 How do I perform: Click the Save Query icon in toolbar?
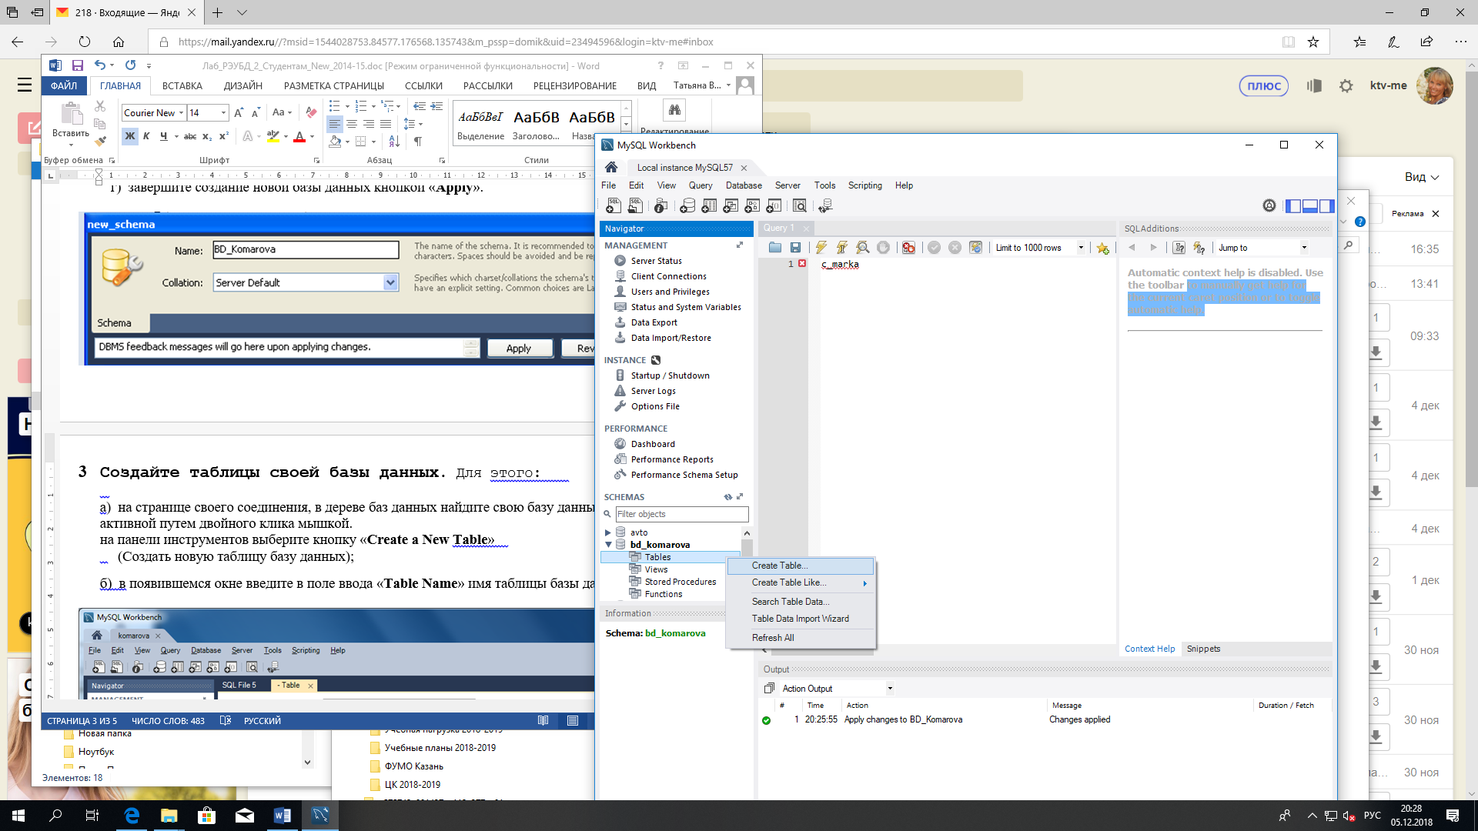click(x=795, y=248)
